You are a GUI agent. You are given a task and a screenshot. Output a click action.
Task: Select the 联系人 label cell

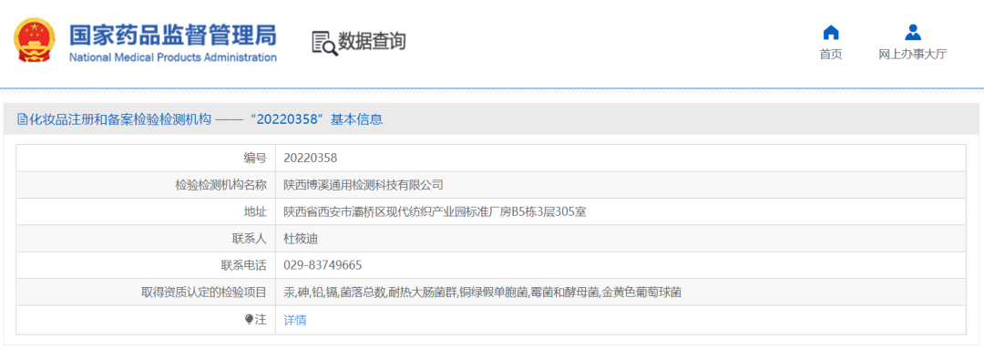(x=146, y=239)
